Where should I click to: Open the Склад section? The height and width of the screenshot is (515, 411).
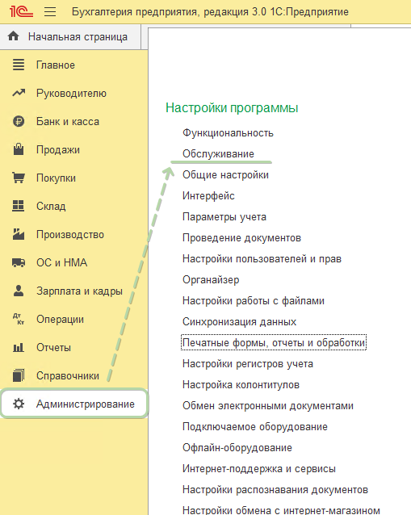[x=51, y=207]
